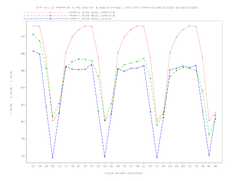Click the blue GFS minimum point at hour 33
235x181 pixels.
pos(105,157)
